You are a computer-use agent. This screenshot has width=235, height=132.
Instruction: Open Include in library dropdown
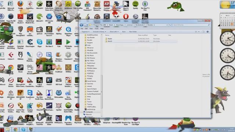pos(100,32)
